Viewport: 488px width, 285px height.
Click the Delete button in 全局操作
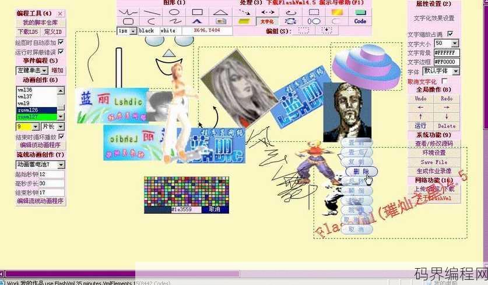tap(447, 126)
